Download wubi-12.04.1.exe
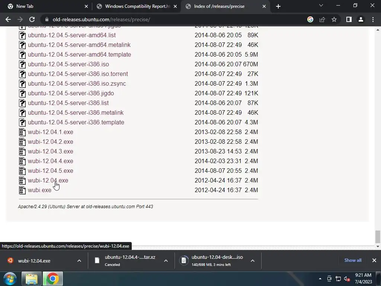The width and height of the screenshot is (381, 286). (x=50, y=132)
